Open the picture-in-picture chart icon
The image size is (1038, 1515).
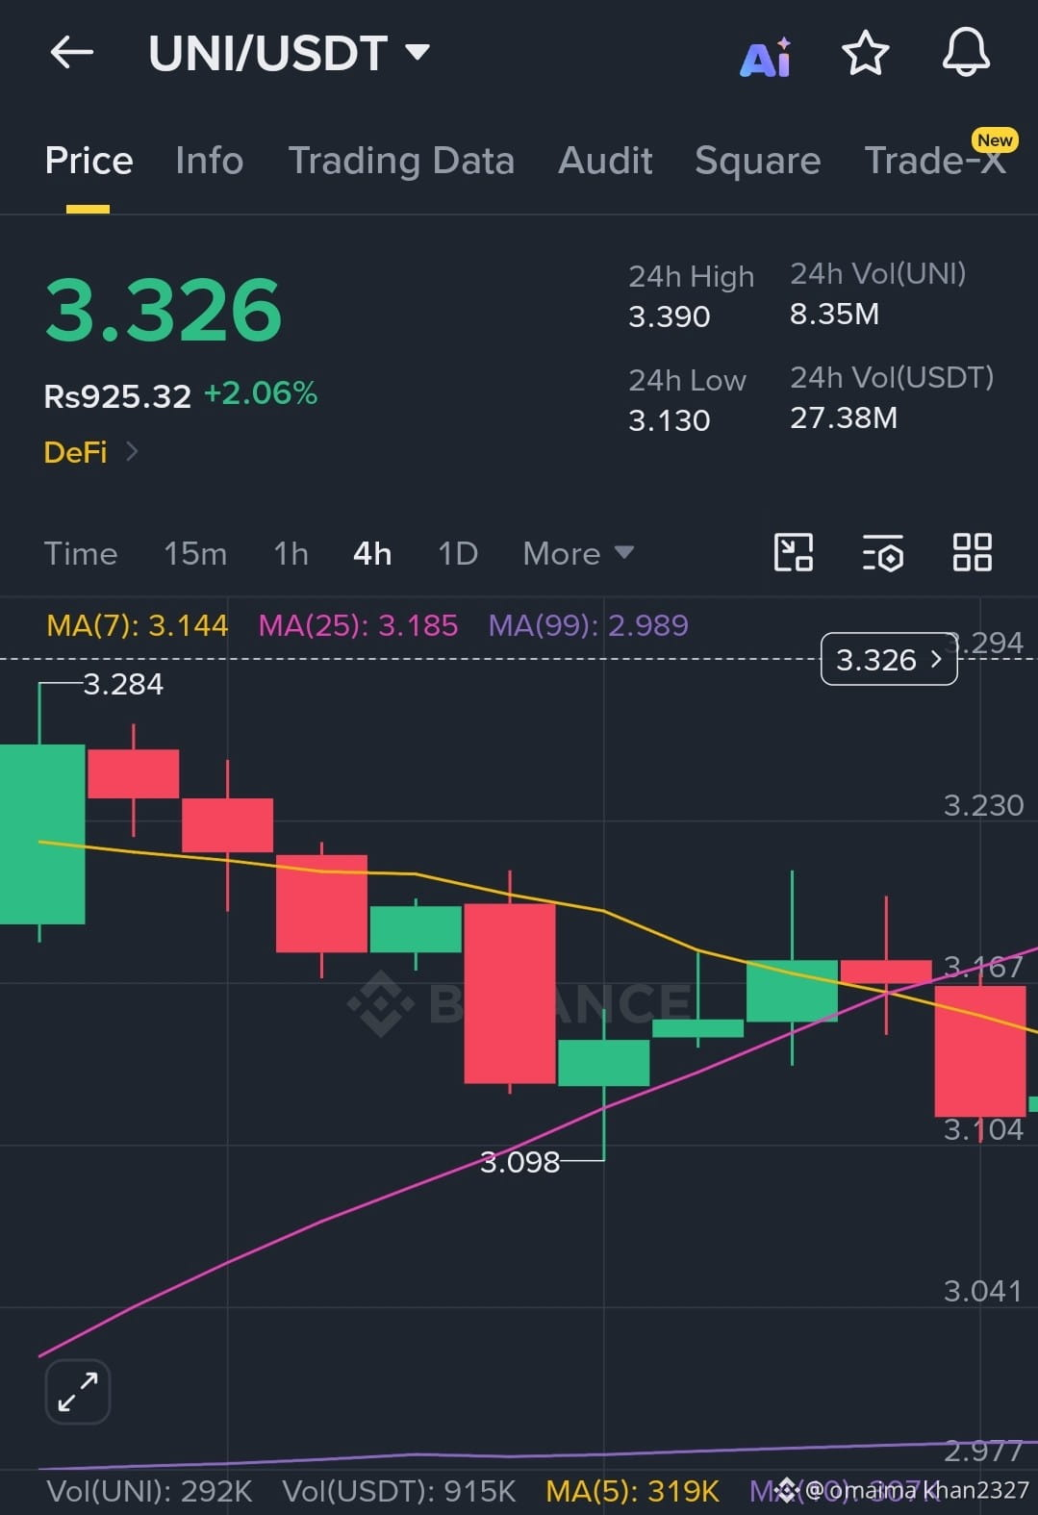(794, 553)
